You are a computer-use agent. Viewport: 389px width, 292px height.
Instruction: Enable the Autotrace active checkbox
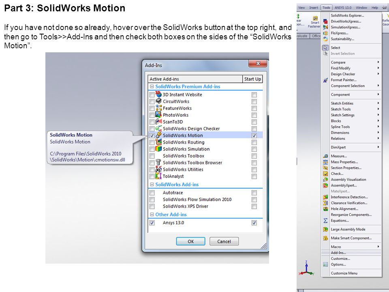coord(152,193)
